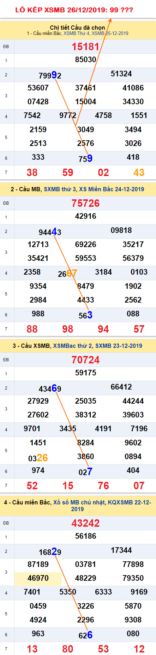Screen dimensions: 156x655
Task: Follow the SXMB thứ 3 link
Action: point(60,189)
